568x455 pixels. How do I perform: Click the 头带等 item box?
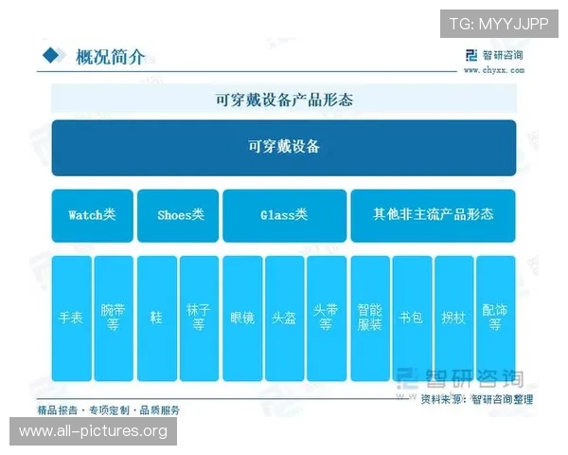point(327,318)
